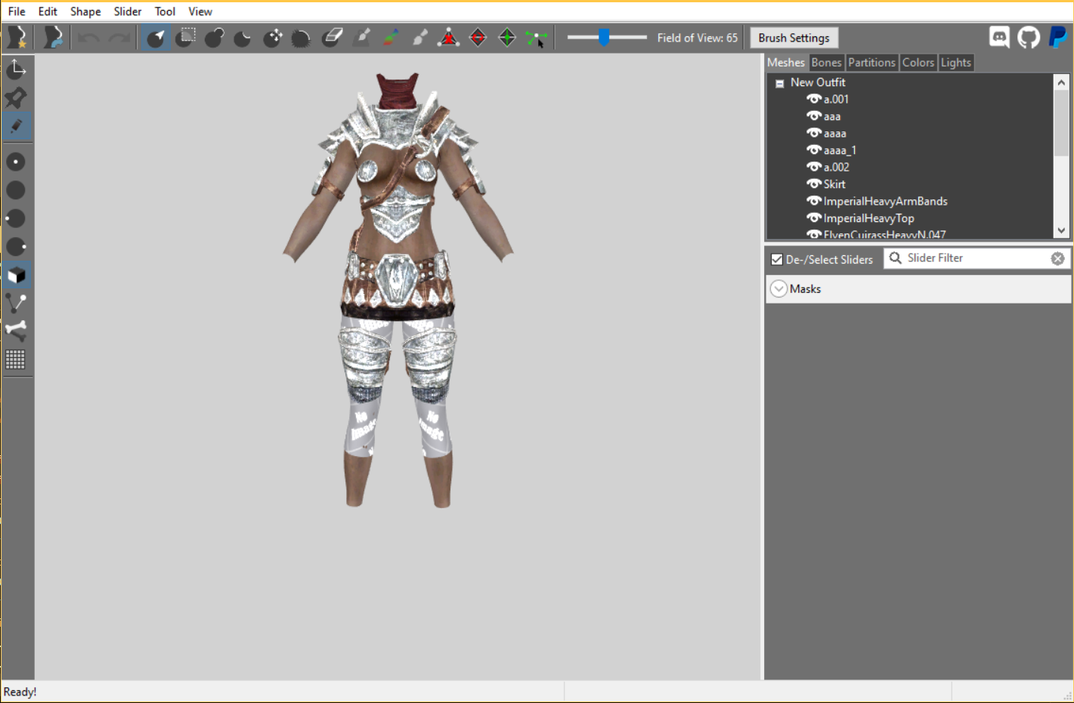Select the Mask brush tool
The image size is (1074, 703).
tap(185, 38)
